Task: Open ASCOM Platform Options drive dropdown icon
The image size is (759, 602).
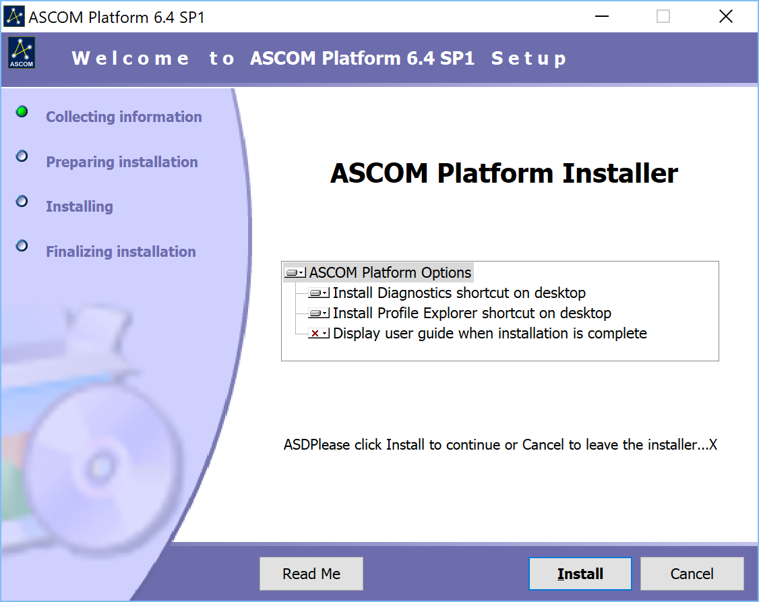Action: [x=295, y=273]
